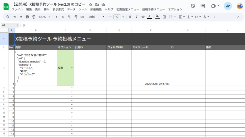Open the 表示形式 menu

[x=58, y=9]
